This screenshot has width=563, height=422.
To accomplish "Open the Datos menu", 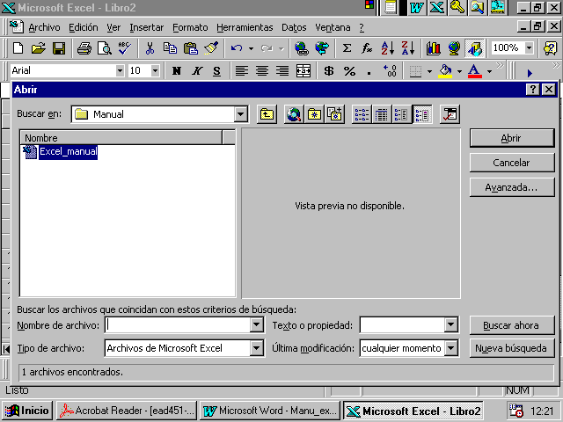I will point(294,27).
